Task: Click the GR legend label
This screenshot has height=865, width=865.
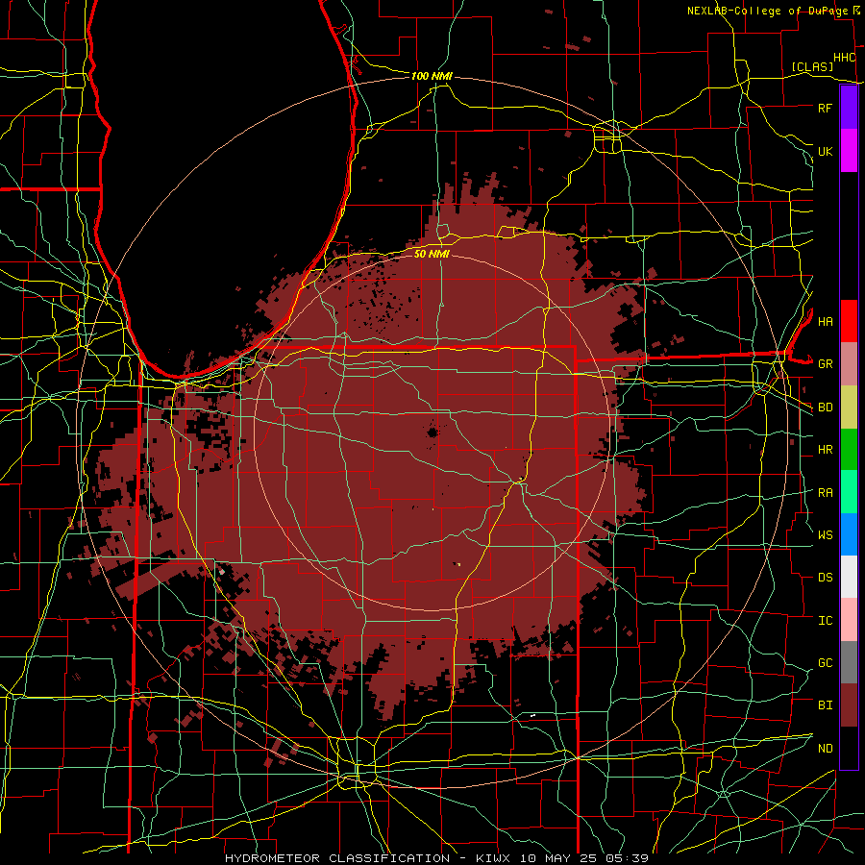Action: tap(825, 364)
